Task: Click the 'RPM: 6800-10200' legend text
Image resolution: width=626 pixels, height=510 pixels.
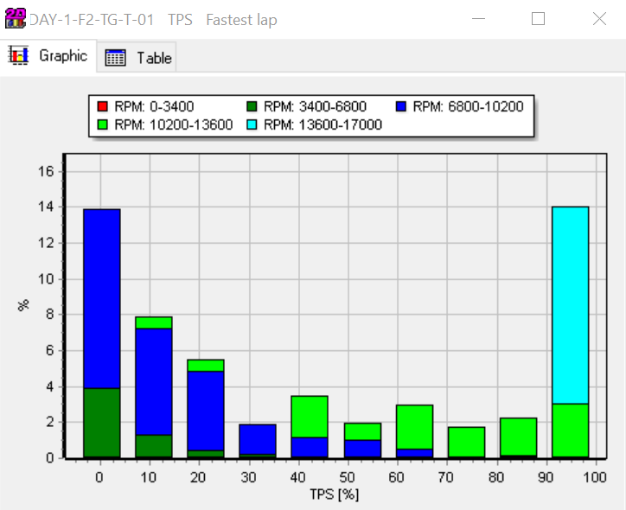Action: (468, 107)
